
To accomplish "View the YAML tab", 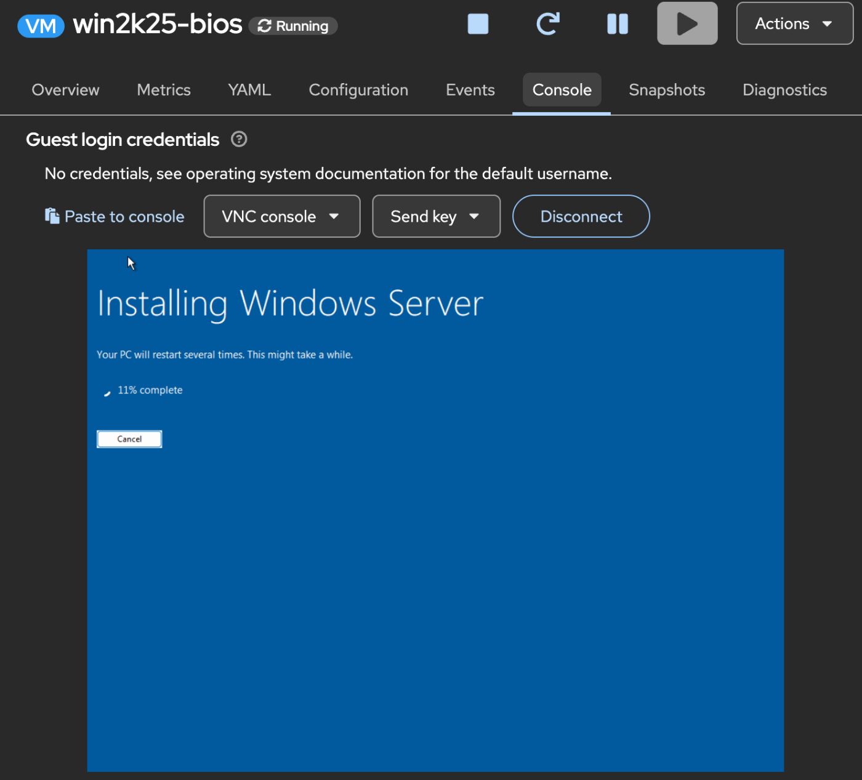I will point(249,90).
